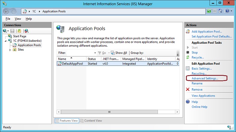
Task: Click the black Stop square icon
Action: pos(188,52)
